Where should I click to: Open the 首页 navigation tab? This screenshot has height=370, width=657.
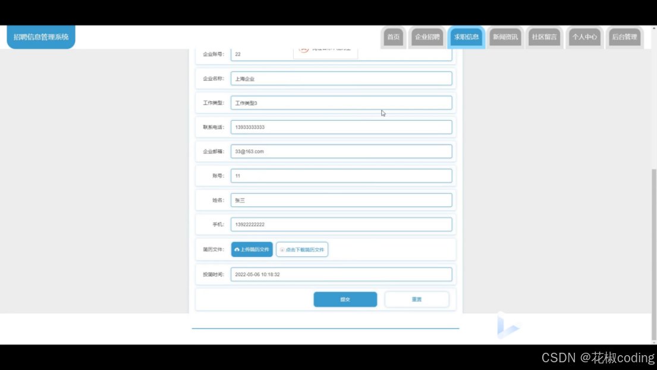[x=393, y=37]
